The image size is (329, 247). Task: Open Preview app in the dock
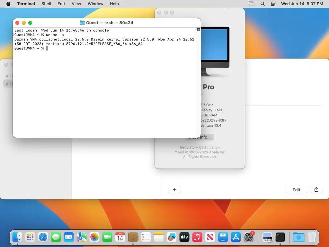tap(267, 237)
